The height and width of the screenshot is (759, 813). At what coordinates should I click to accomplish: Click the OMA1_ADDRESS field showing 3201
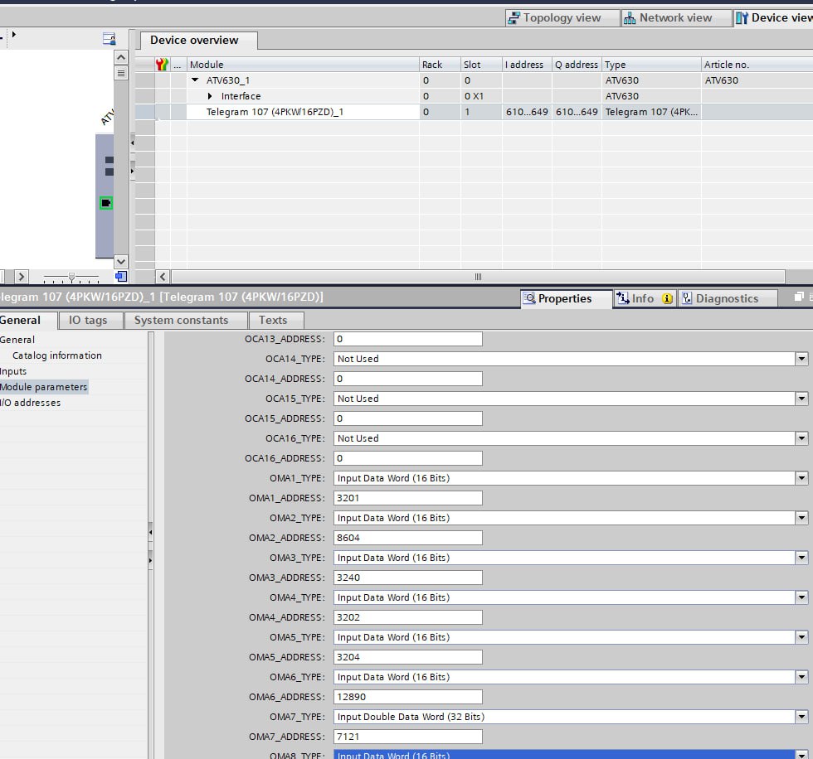pos(408,498)
